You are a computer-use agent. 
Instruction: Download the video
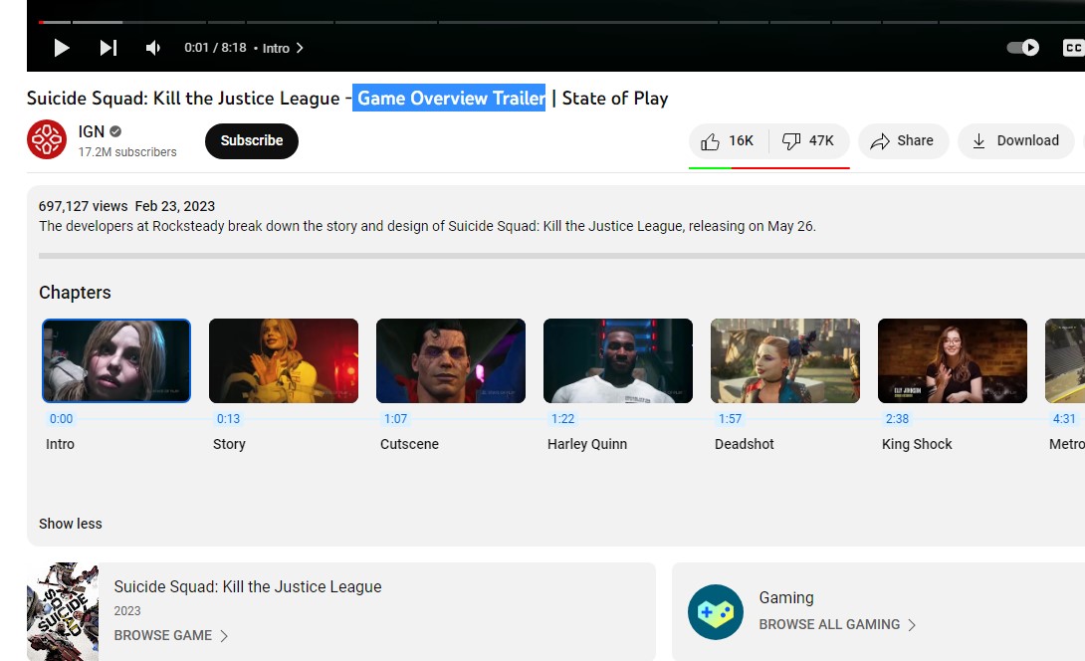coord(1015,141)
